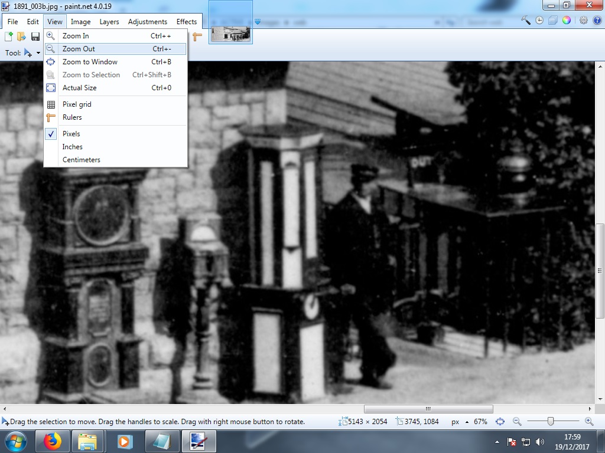Open the Adjustments menu
Image resolution: width=605 pixels, height=453 pixels.
click(148, 21)
